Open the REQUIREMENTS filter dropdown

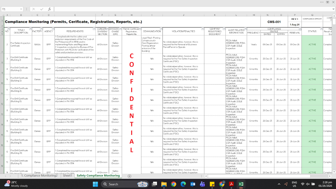(x=94, y=29)
